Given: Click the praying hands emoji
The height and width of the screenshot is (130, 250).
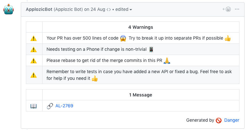Looking at the screenshot, I should coord(167,60).
